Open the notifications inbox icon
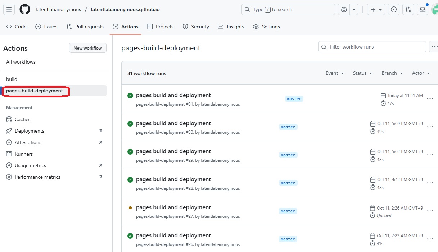Screen dimensions: 438x252 pyautogui.click(x=423, y=9)
